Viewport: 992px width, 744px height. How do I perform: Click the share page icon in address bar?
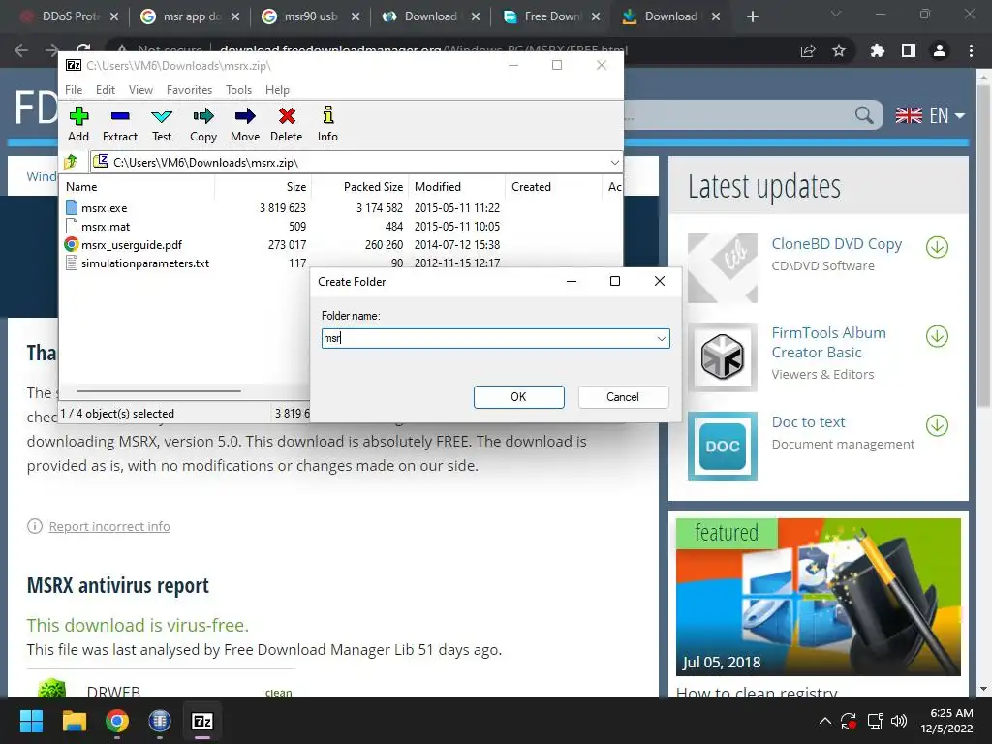tap(808, 50)
